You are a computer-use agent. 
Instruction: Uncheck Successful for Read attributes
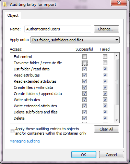click(84, 75)
